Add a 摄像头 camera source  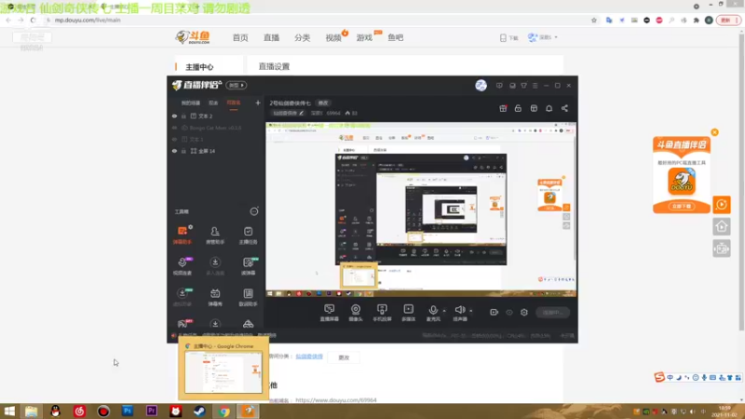(356, 313)
